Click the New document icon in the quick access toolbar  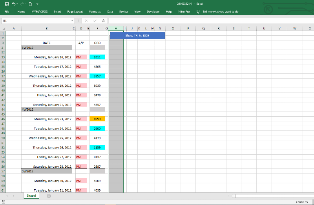coord(30,4)
